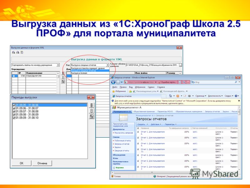Click the certificate error shield Ошибка серти...
The height and width of the screenshot is (188, 250).
tap(167, 82)
